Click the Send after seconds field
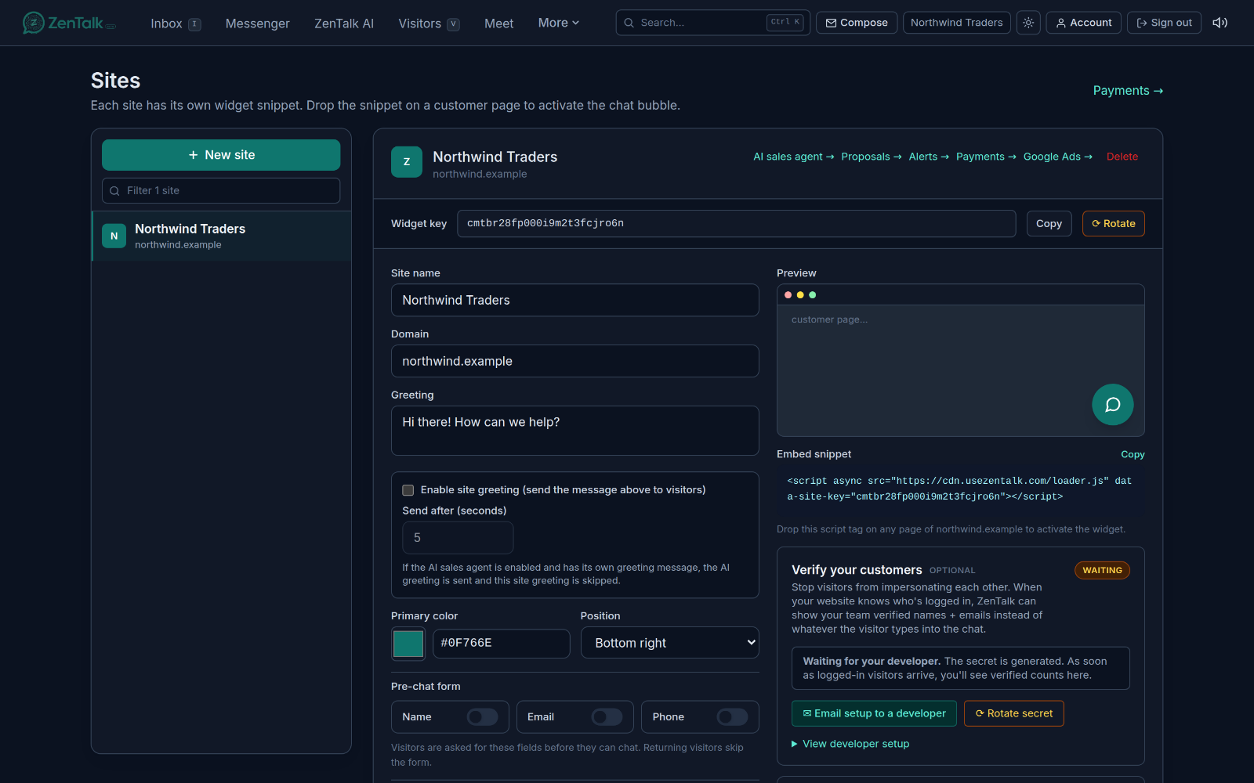This screenshot has width=1254, height=783. tap(458, 538)
